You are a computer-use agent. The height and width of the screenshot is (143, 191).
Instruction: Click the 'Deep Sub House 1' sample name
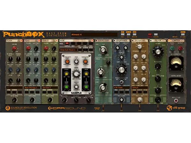(68, 50)
